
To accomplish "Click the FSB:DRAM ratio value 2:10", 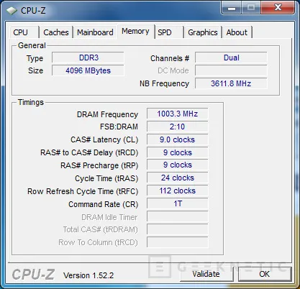I will (178, 127).
